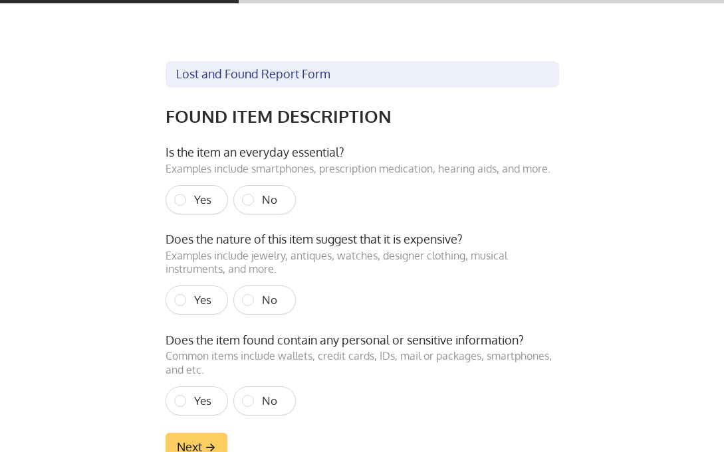This screenshot has height=452, width=724.
Task: Choose Yes for expensive item question
Action: click(197, 300)
